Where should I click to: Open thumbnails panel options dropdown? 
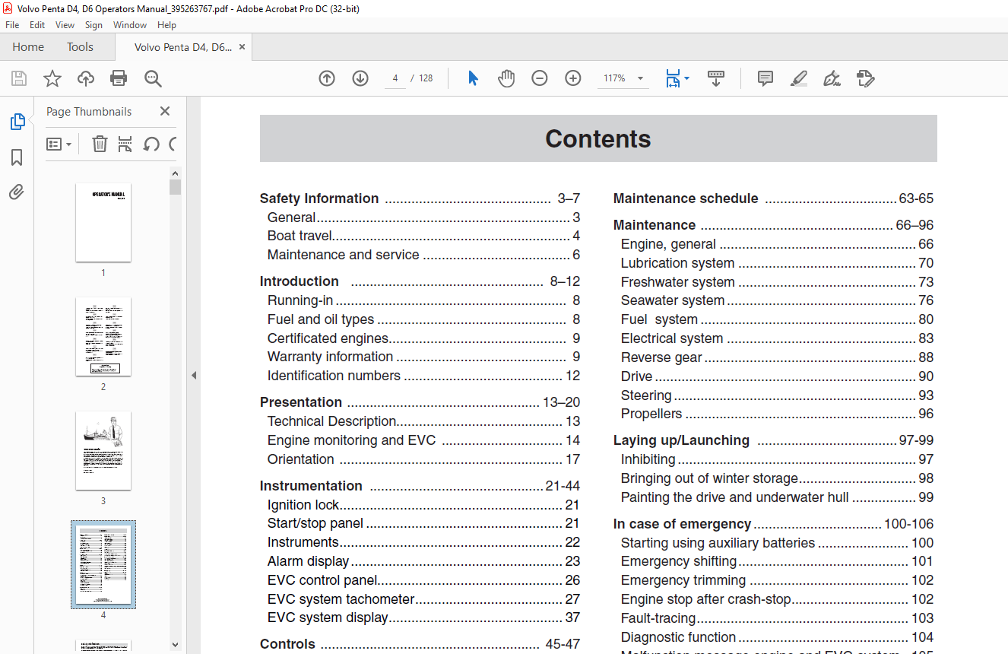59,144
